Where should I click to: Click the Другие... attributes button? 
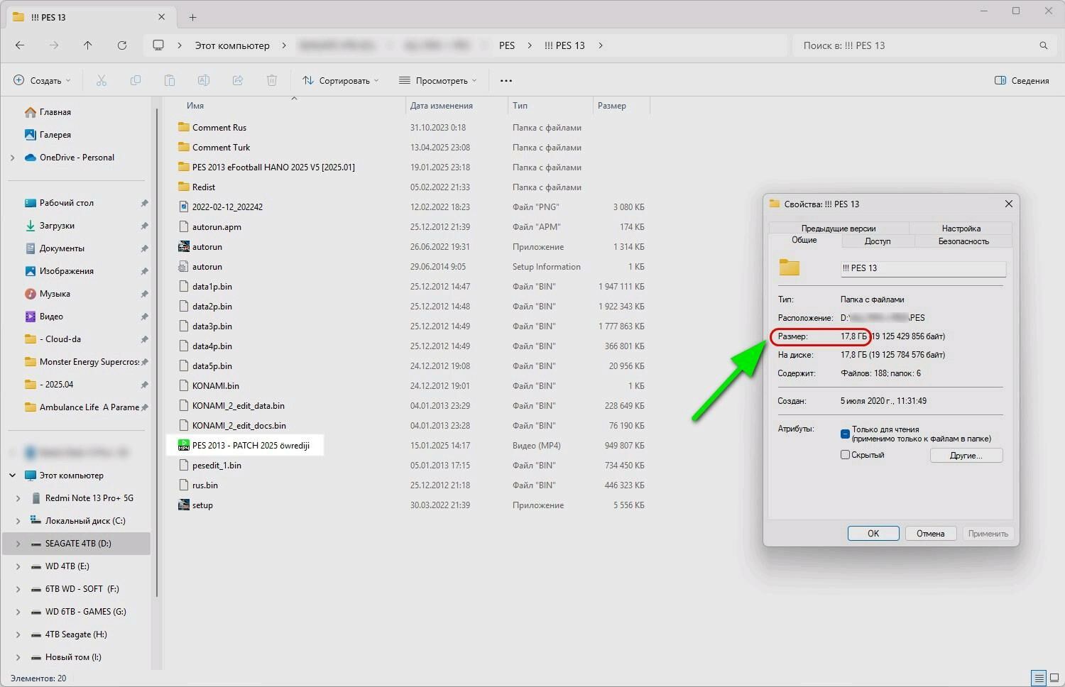click(x=966, y=456)
